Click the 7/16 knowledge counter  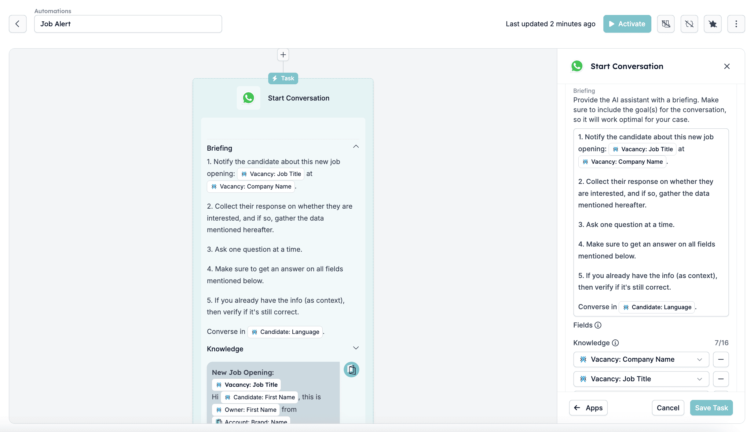click(x=722, y=343)
